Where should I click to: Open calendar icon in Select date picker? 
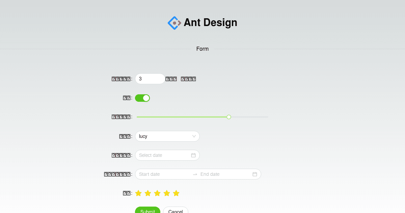pos(193,155)
